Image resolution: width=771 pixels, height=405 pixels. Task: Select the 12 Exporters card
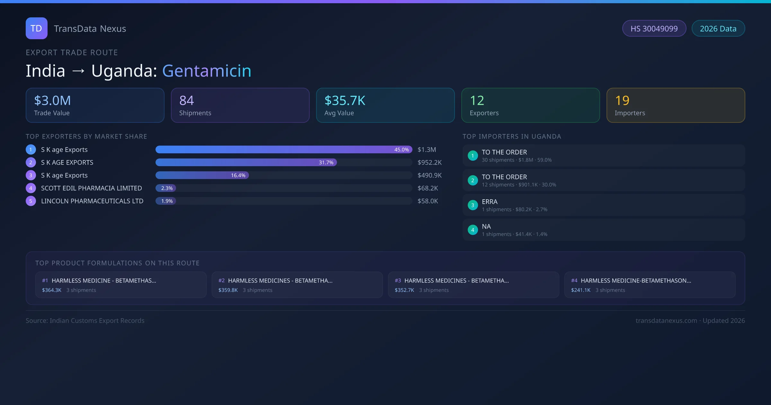[x=530, y=105]
